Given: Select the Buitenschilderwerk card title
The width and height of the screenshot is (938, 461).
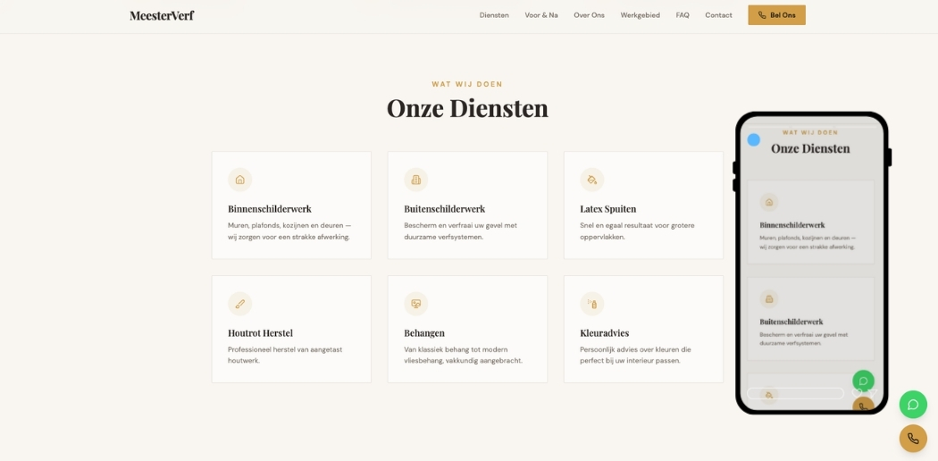Looking at the screenshot, I should pyautogui.click(x=445, y=209).
